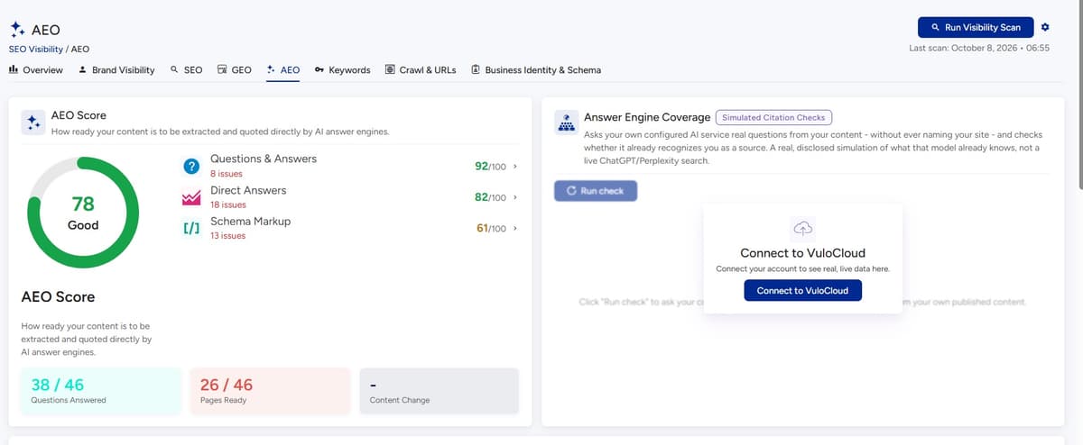Screen dimensions: 1083x445
Task: Follow the SEO Visibility breadcrumb link
Action: [37, 49]
